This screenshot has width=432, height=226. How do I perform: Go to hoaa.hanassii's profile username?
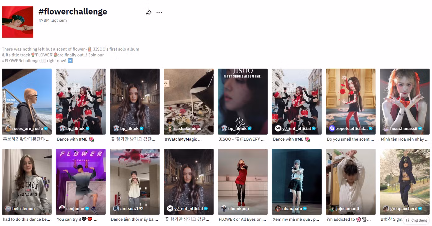pyautogui.click(x=404, y=129)
